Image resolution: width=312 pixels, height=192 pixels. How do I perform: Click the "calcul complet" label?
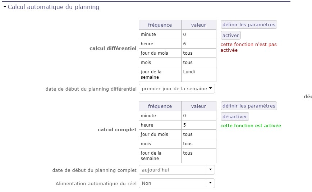pyautogui.click(x=117, y=129)
